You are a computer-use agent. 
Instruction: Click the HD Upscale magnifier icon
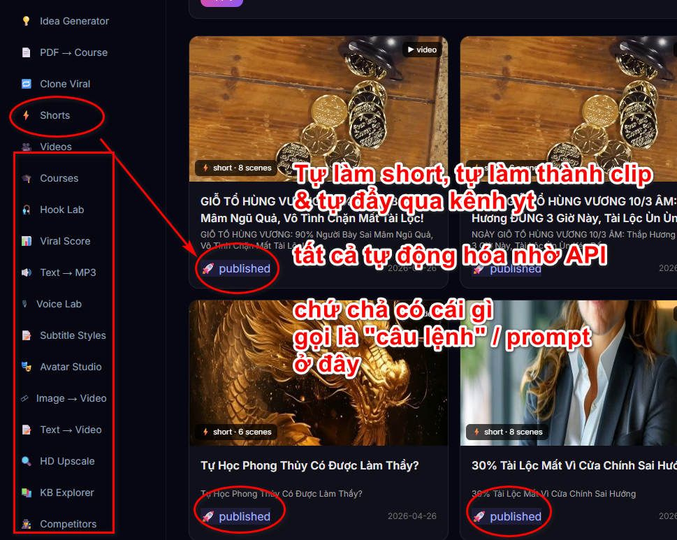pos(27,462)
